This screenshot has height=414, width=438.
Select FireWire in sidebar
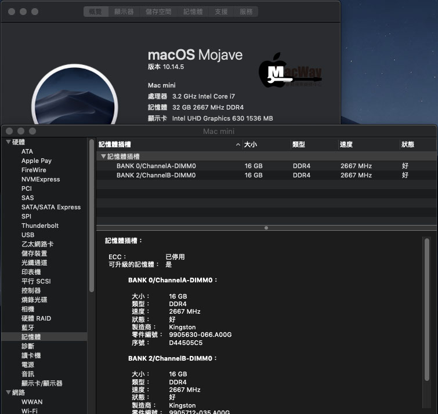tap(34, 170)
